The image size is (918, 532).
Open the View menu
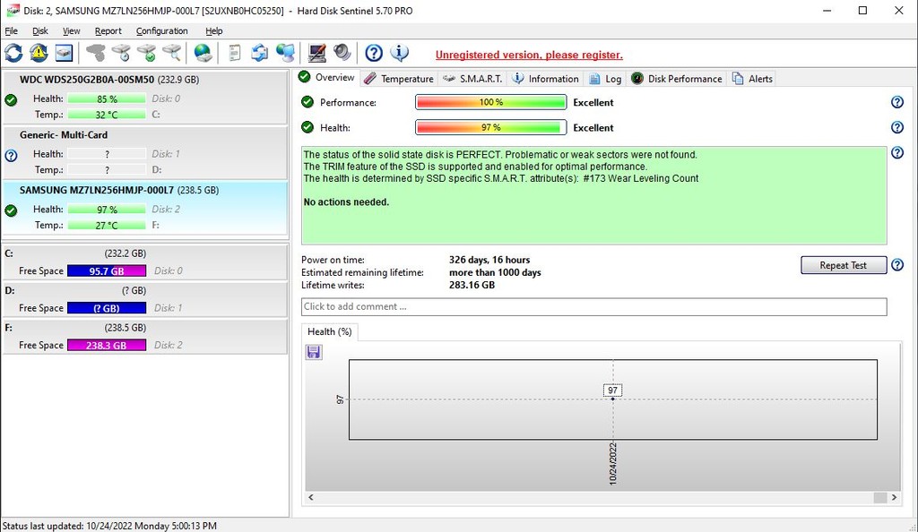click(x=72, y=31)
